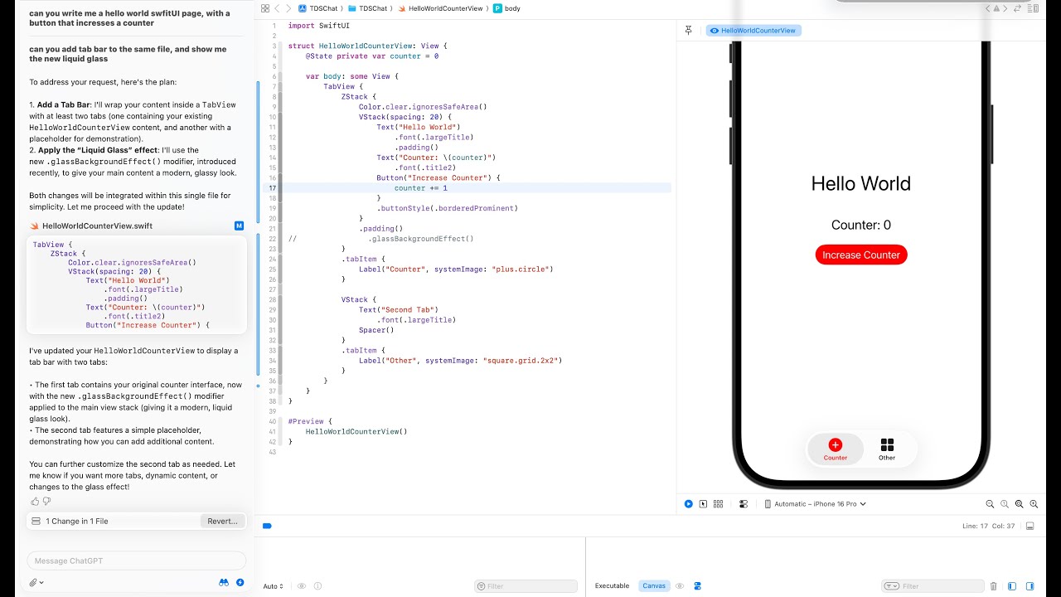Screen dimensions: 1061x597
Task: Open the body symbol jump bar menu
Action: tap(506, 8)
